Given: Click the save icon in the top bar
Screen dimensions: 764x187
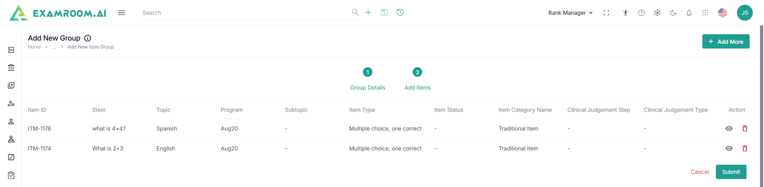Looking at the screenshot, I should coord(384,13).
